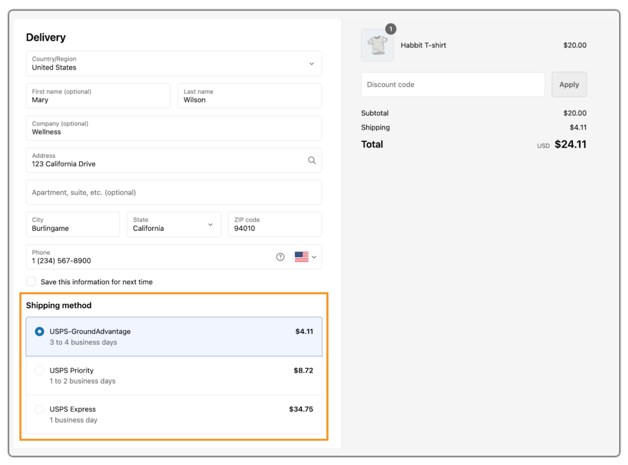Screen dimensions: 628x465
Task: Click the Discount code input field
Action: [452, 84]
